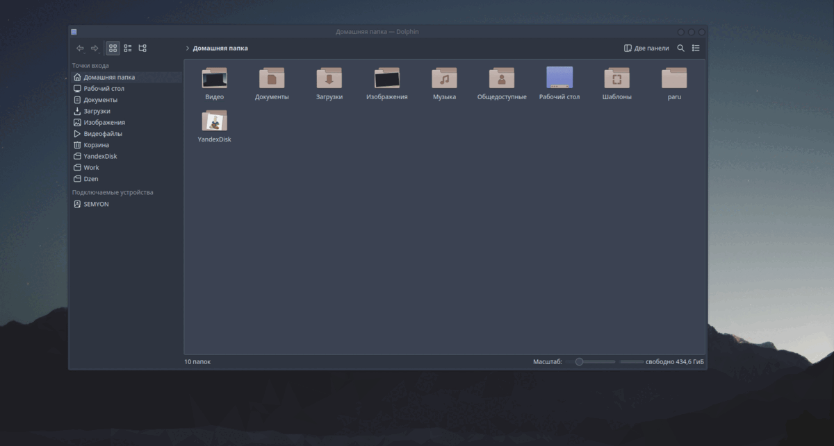Open Рабочий стол in the places sidebar
834x446 pixels.
[126, 89]
